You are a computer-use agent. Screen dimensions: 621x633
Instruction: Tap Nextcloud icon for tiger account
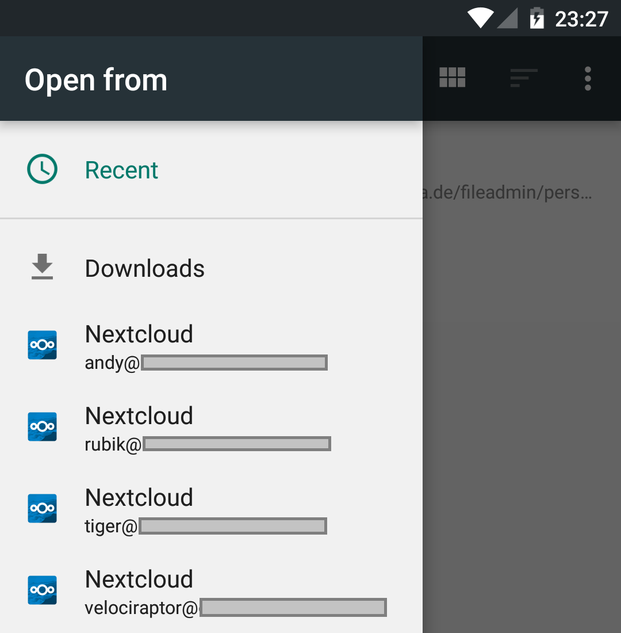click(x=42, y=508)
